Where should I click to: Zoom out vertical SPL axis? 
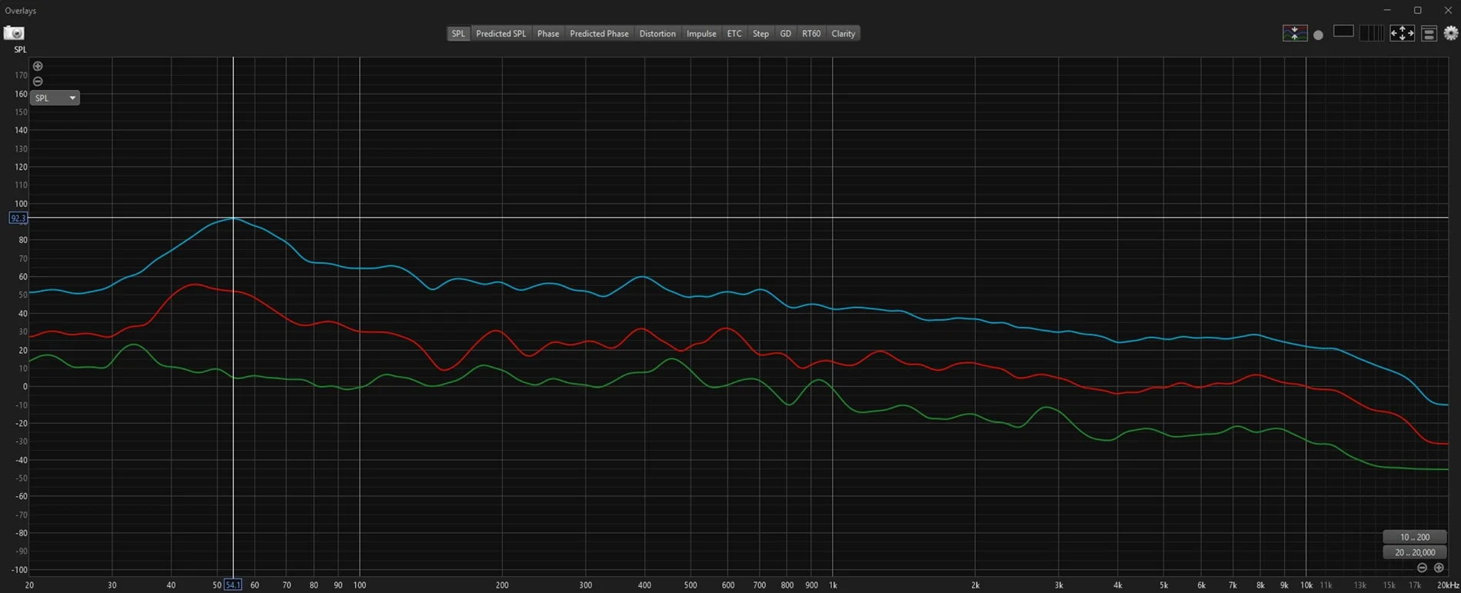point(38,82)
